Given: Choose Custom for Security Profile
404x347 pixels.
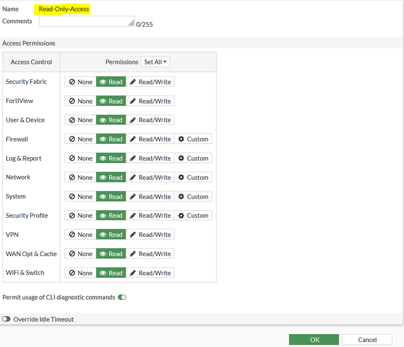Looking at the screenshot, I should [x=193, y=215].
